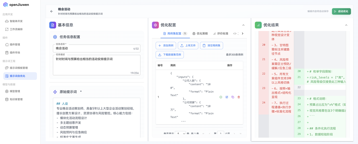Image resolution: width=358 pixels, height=144 pixels.
Task: Collapse the 优化配置 panel
Action: pos(243,25)
